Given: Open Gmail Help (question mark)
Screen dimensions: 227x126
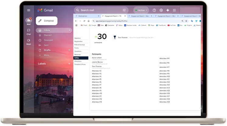Looking at the screenshot, I should coord(154,10).
